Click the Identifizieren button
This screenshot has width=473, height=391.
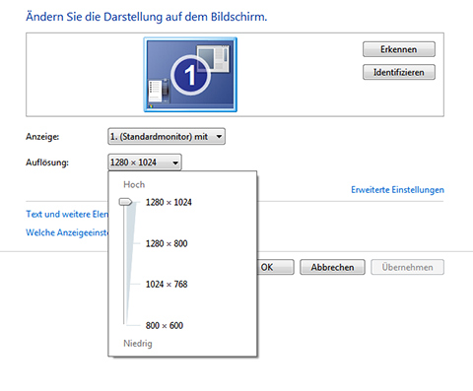399,72
